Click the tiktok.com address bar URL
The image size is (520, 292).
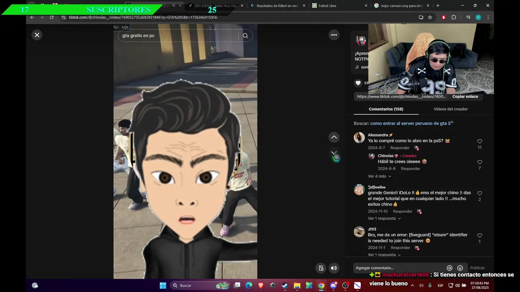coord(143,17)
